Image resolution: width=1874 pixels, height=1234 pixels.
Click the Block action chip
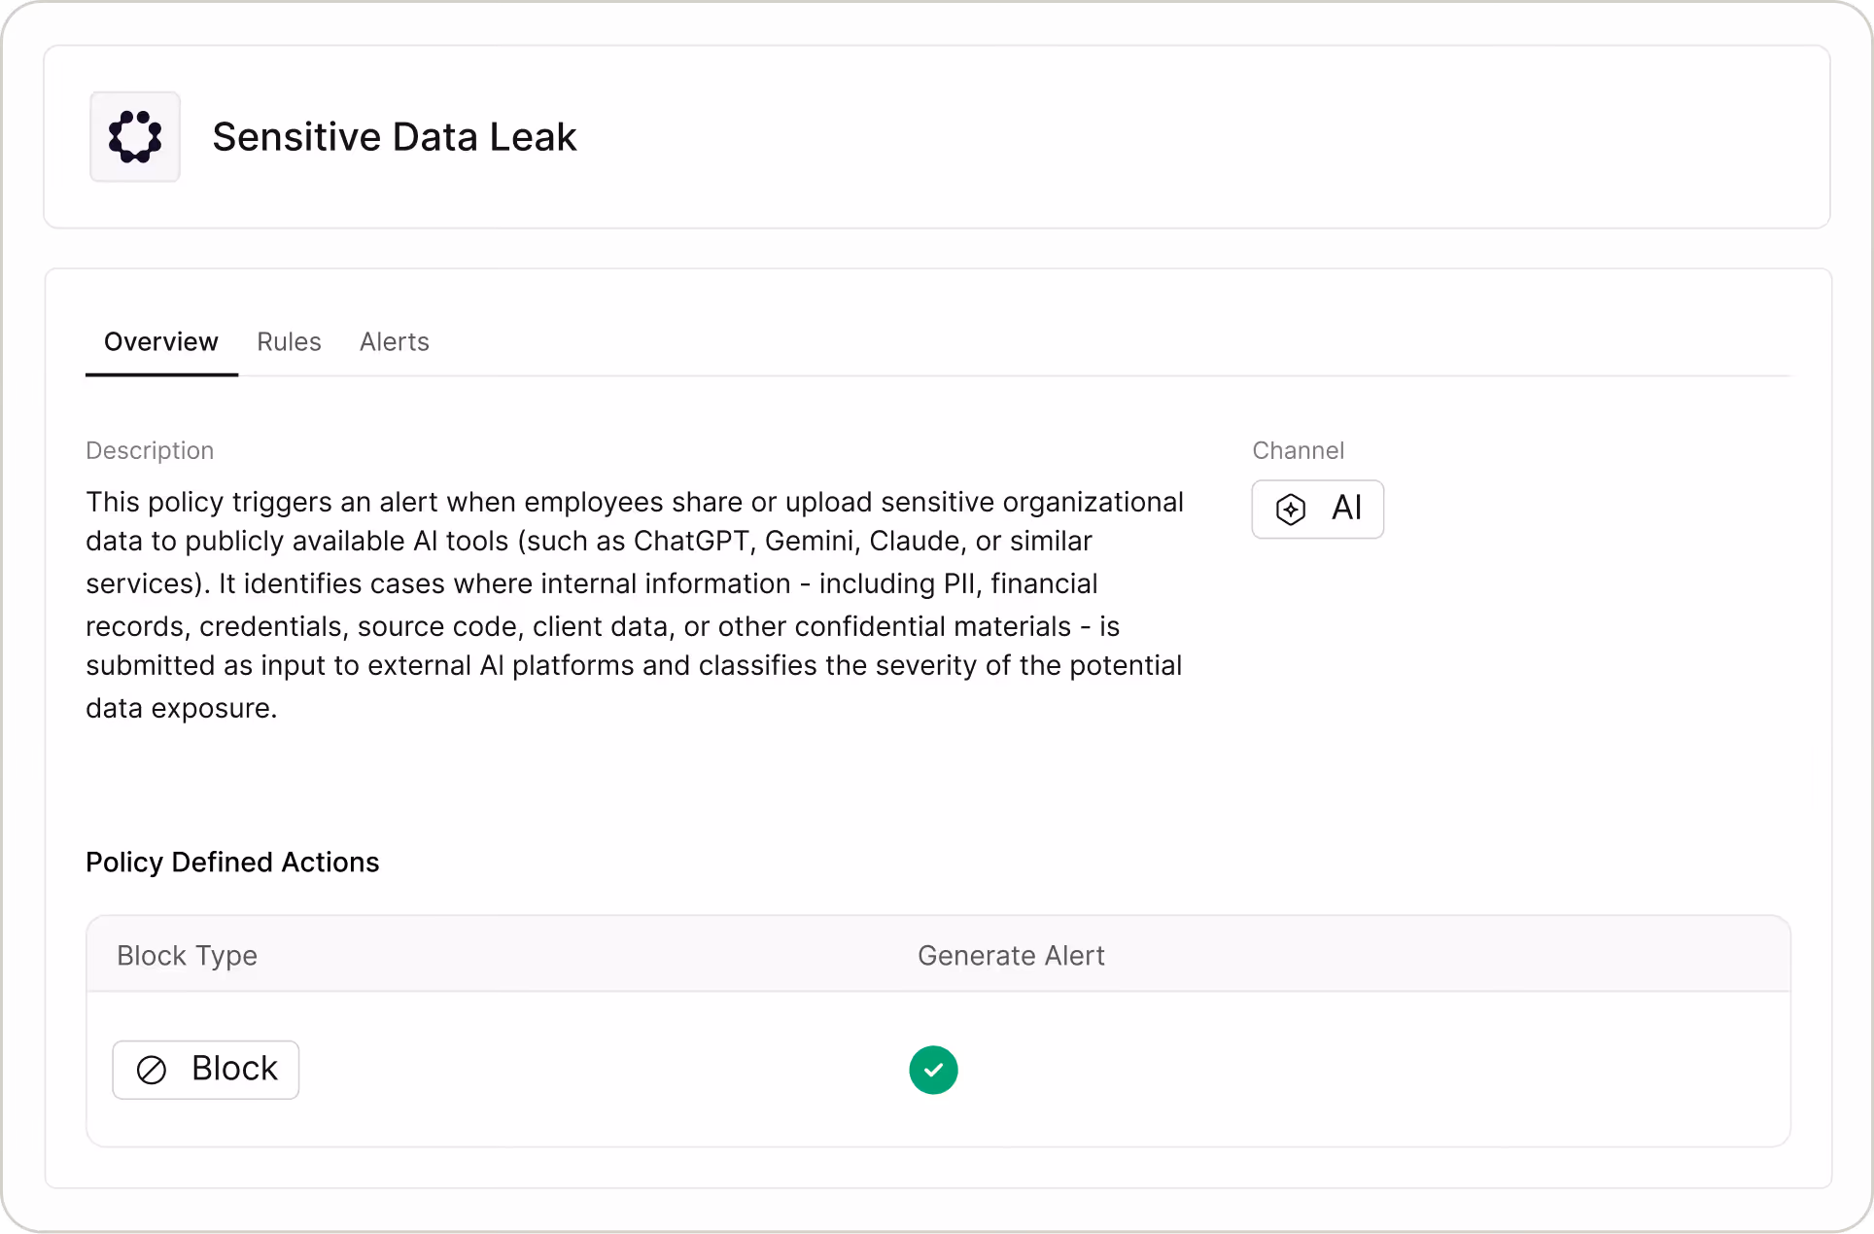(x=205, y=1070)
